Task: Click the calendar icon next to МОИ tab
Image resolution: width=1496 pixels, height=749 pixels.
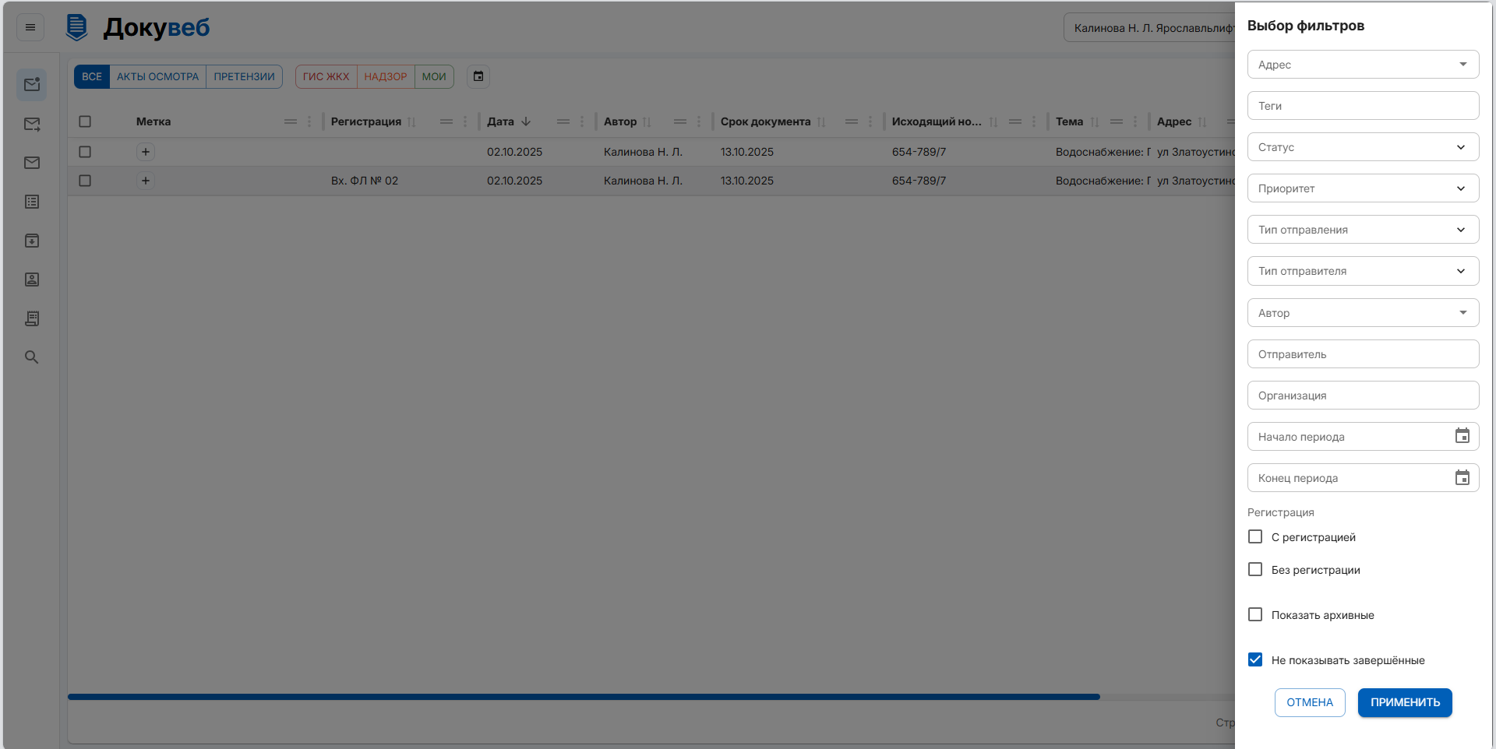Action: (x=478, y=76)
